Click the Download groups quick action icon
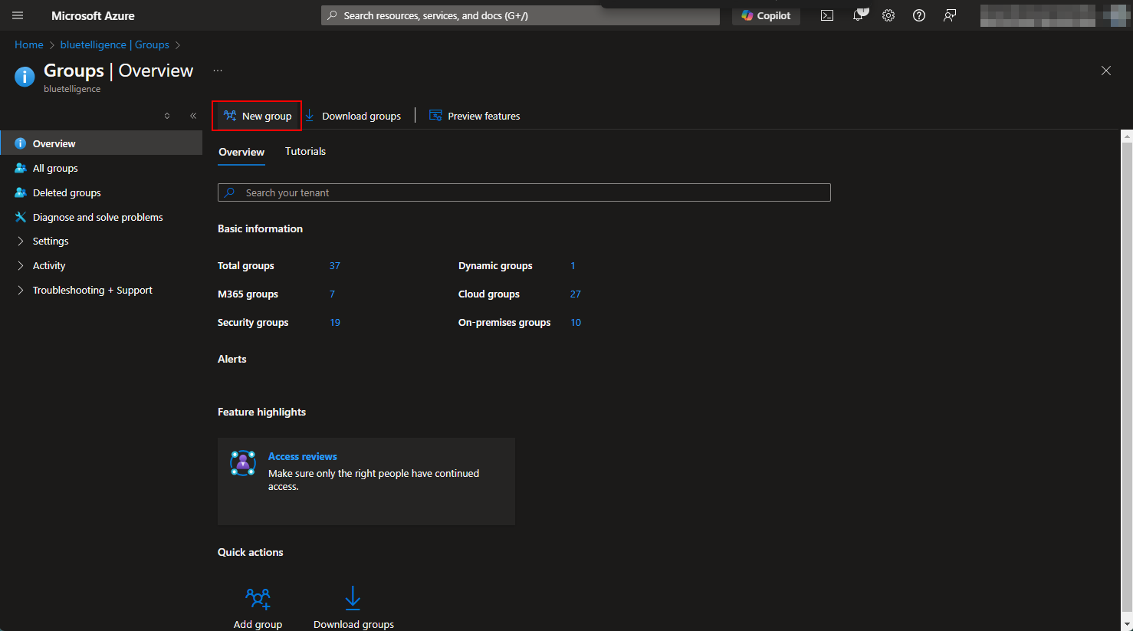 tap(353, 598)
